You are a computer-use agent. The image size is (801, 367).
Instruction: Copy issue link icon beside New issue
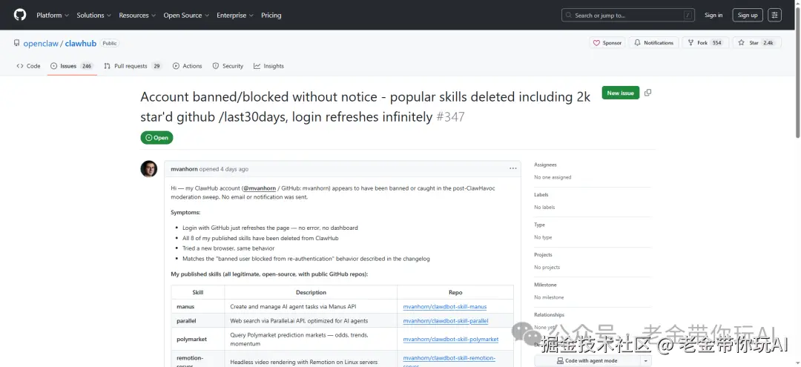(647, 93)
